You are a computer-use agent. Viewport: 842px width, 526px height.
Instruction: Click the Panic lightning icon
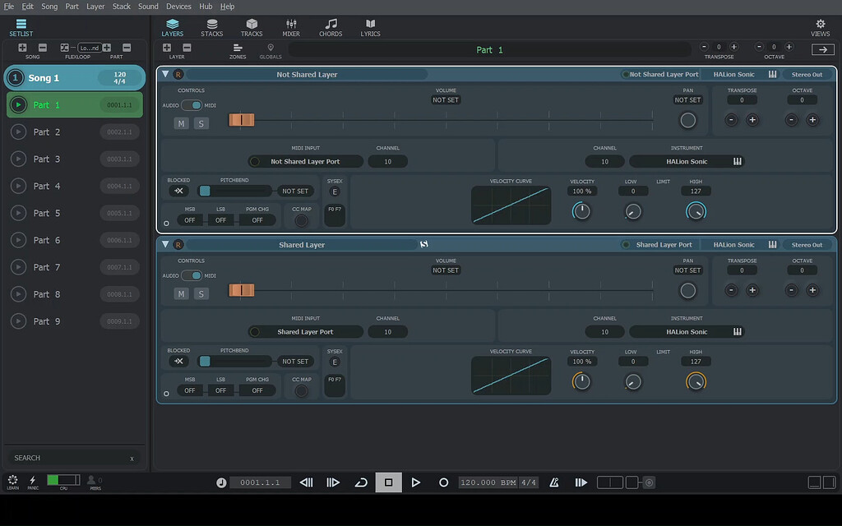(33, 480)
